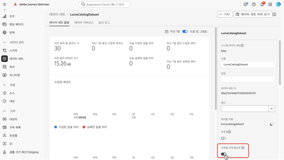Click the Experience Cloud search field
284x160 pixels.
click(105, 4)
